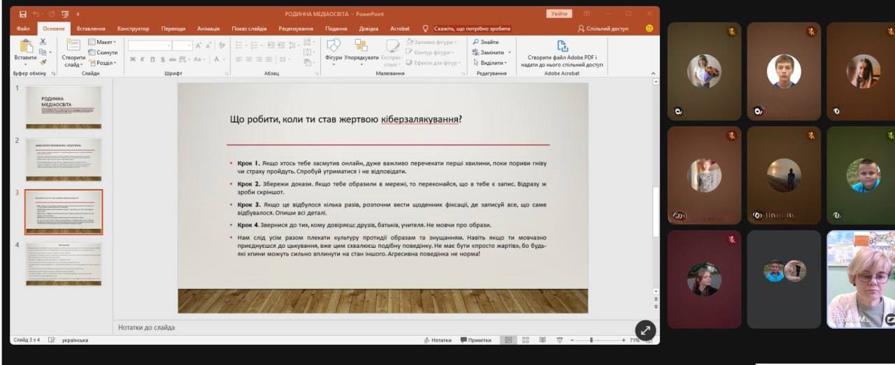
Task: Click the expand fullscreen arrow button
Action: (x=645, y=331)
